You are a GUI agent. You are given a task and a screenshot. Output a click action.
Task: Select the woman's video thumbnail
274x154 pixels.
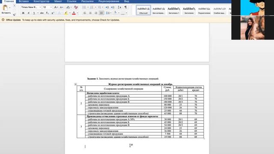(253, 27)
